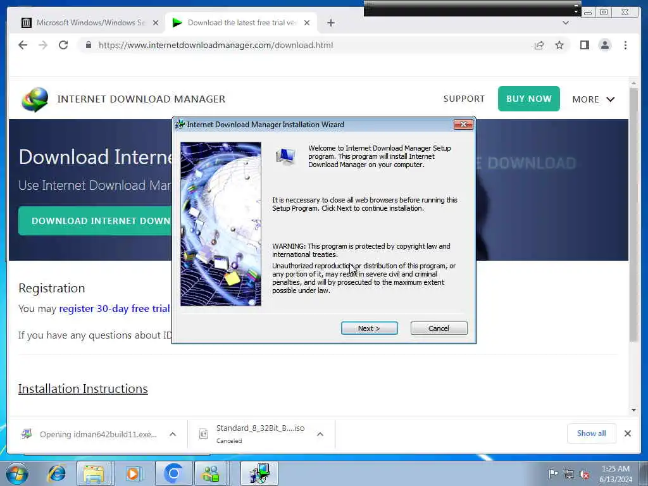Click the scrollbar down arrow
648x486 pixels.
[633, 410]
